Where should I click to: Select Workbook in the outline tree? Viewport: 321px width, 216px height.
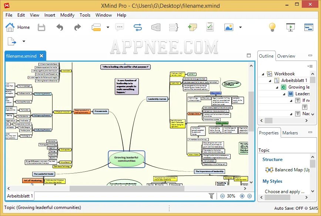click(x=284, y=74)
